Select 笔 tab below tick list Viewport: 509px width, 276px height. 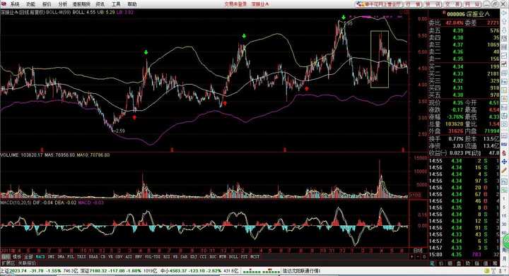[x=433, y=263]
